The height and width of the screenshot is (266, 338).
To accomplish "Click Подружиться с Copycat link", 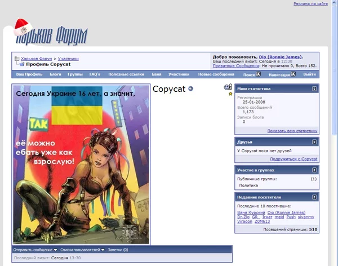I will pos(293,159).
